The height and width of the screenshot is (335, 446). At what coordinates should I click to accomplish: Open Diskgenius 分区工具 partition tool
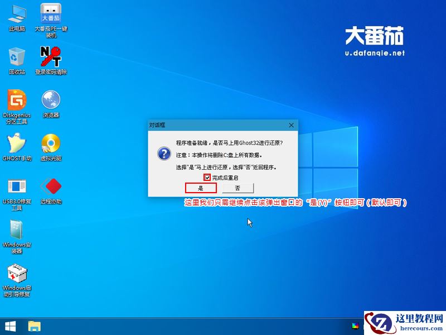(17, 102)
